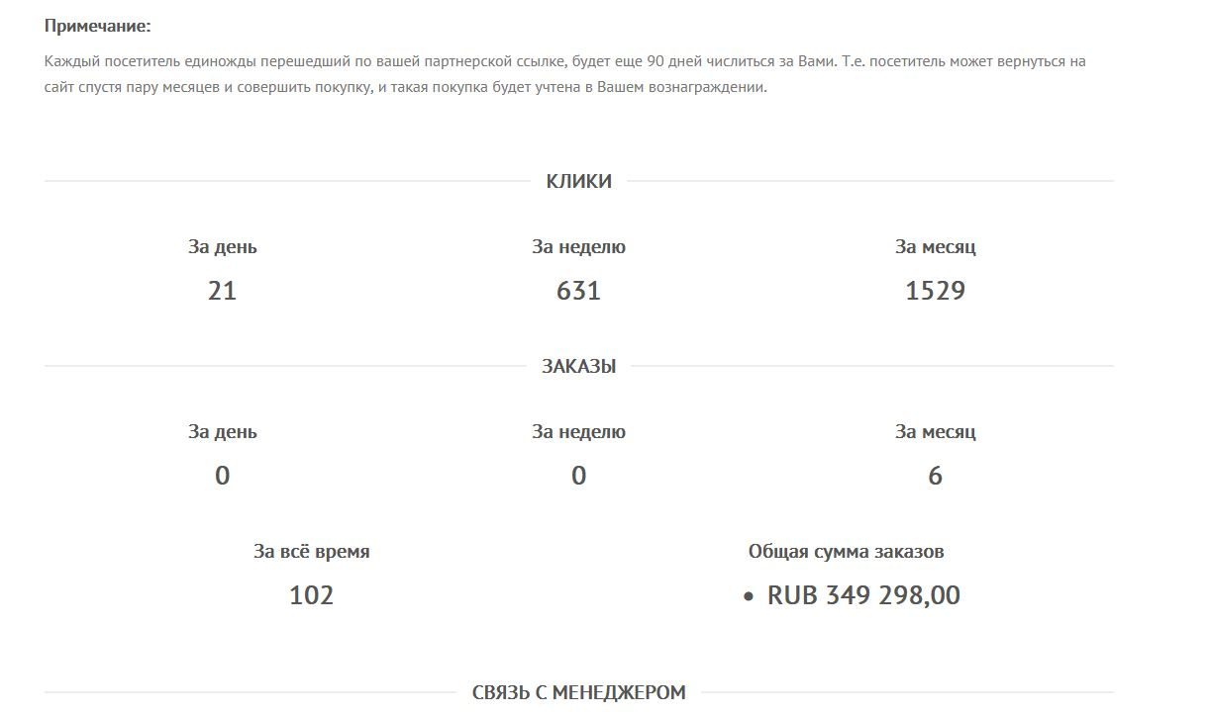Click "За месяц" label under Заказы
Viewport: 1210px width, 715px height.
click(x=935, y=432)
